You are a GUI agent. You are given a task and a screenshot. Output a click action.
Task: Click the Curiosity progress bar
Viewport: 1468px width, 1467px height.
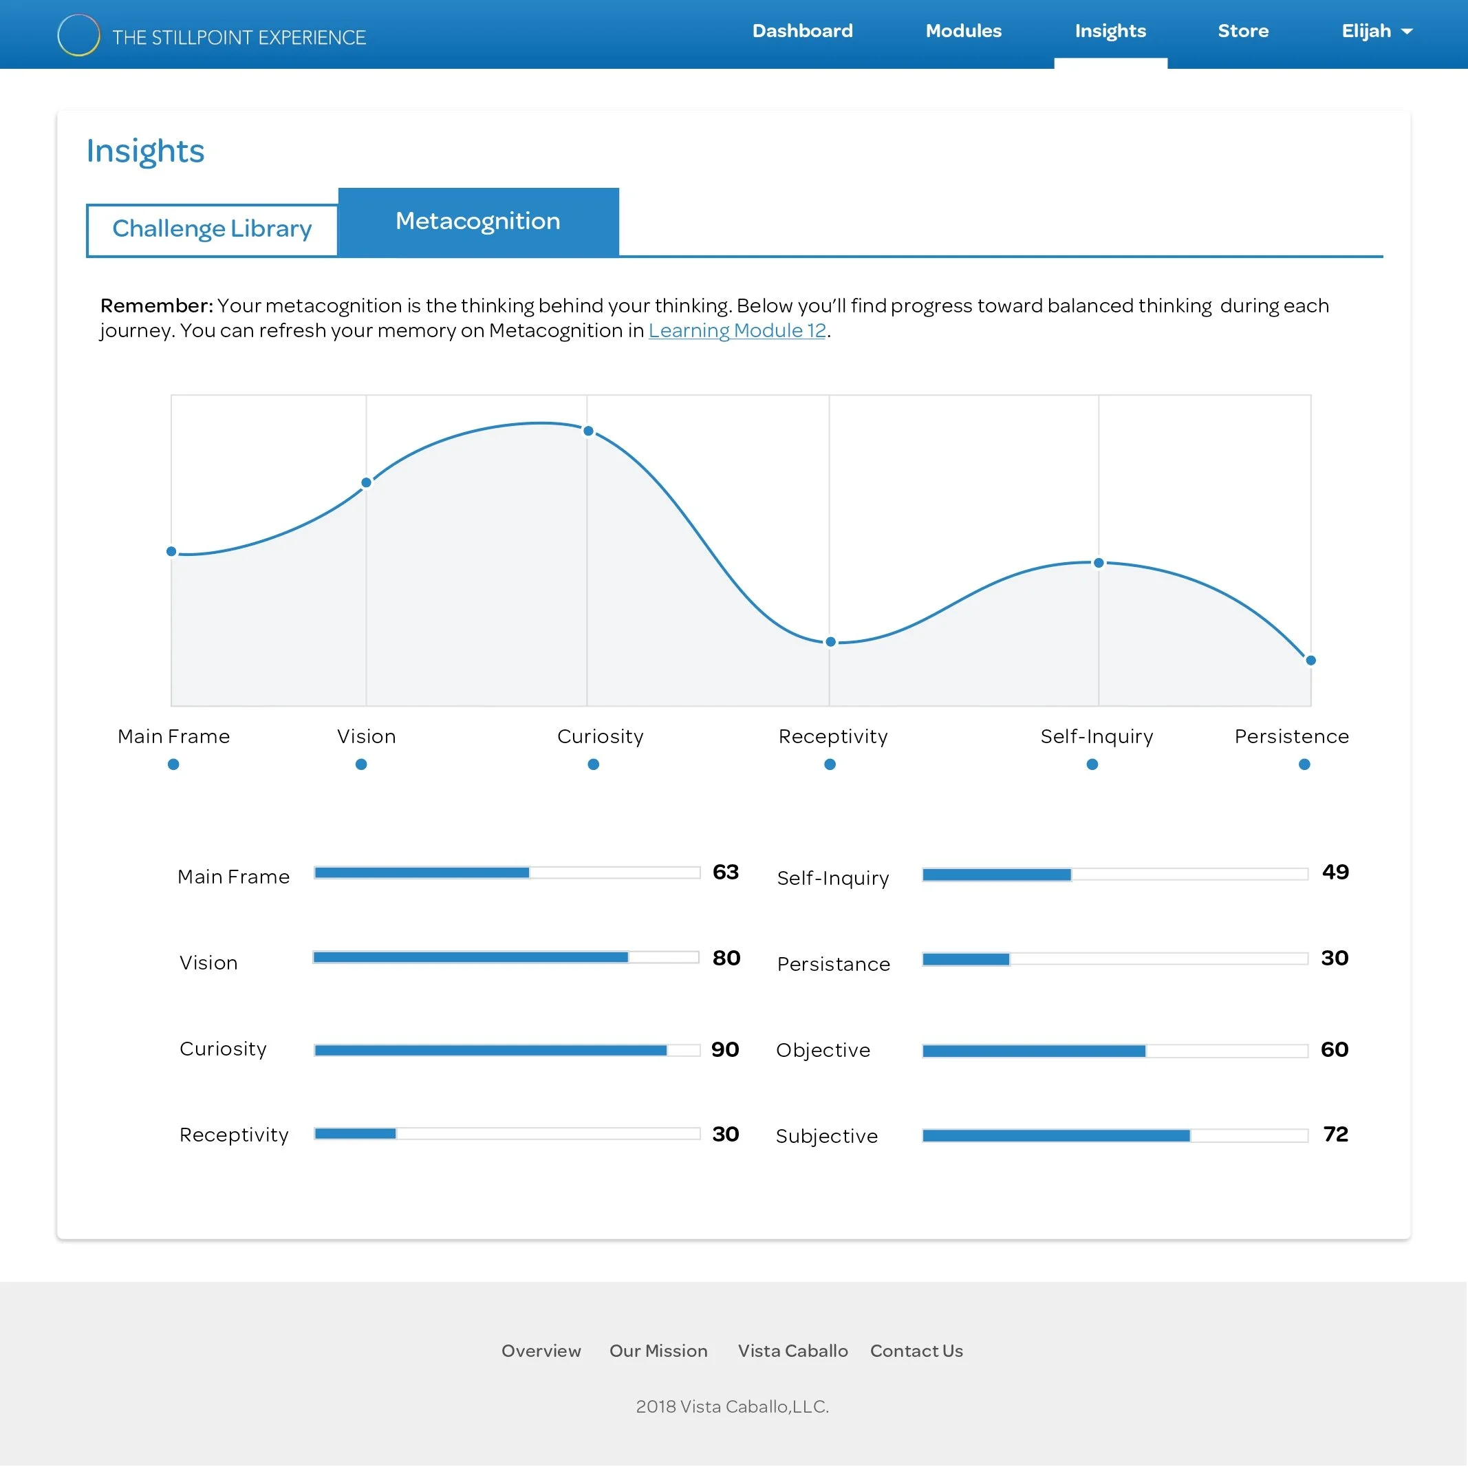[507, 1050]
